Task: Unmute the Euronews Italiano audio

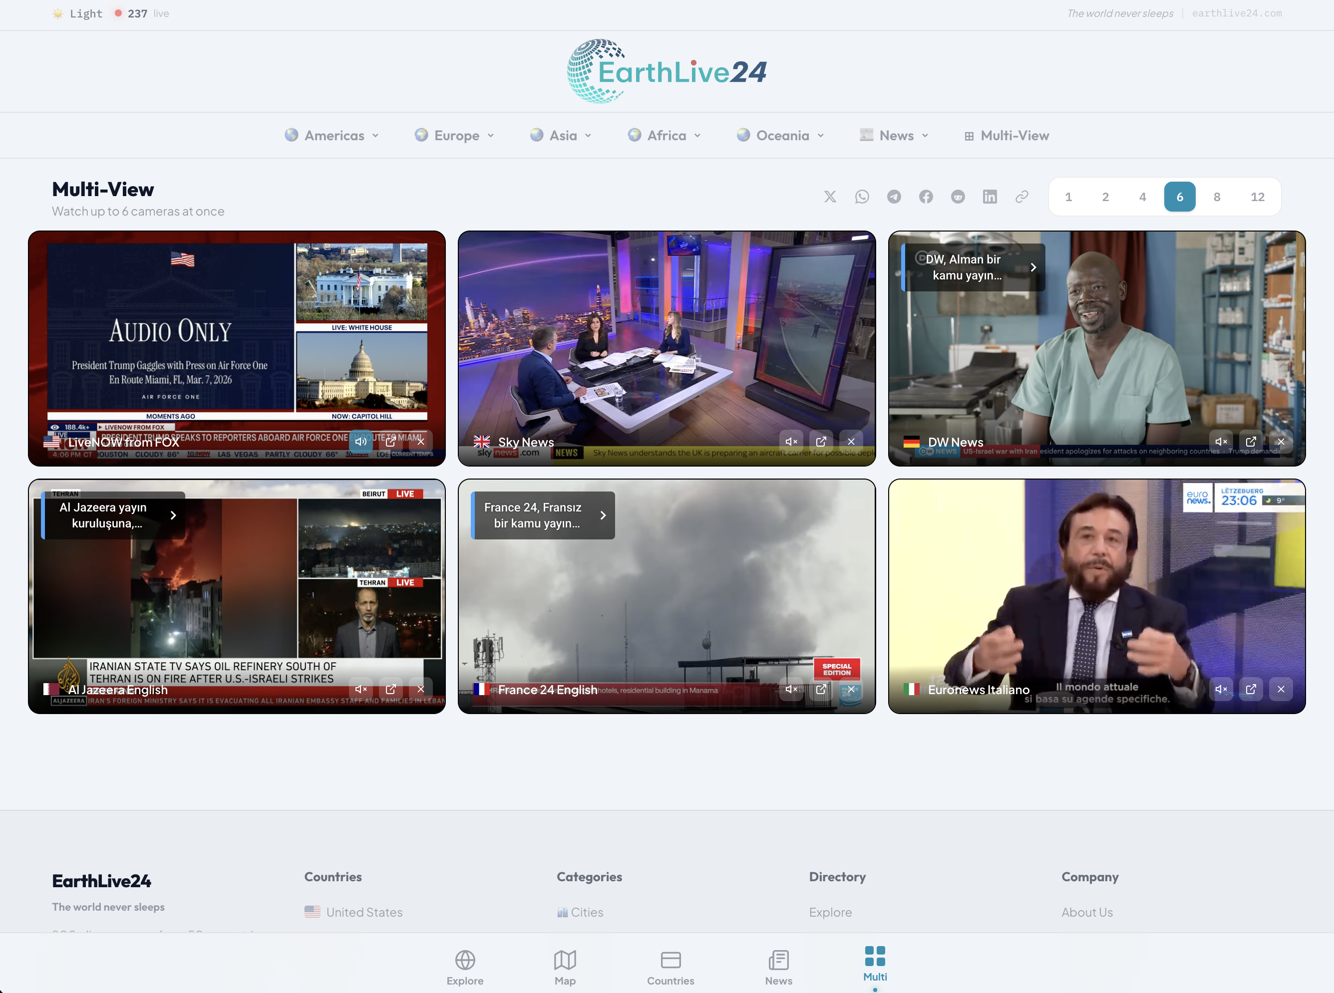Action: coord(1221,689)
